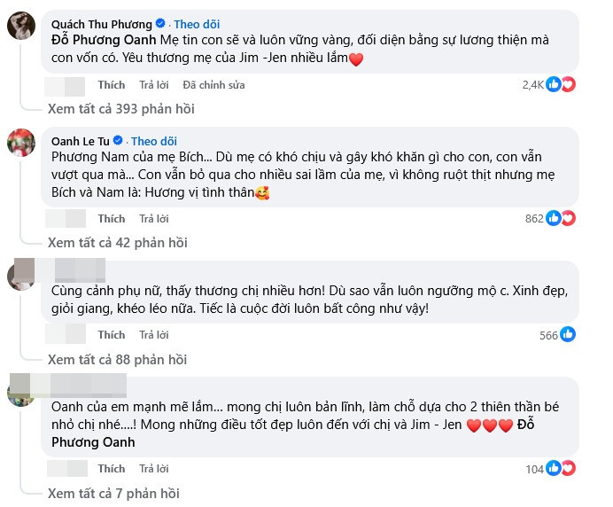Click the verified badge next to Oanh Le Tu

tap(123, 142)
